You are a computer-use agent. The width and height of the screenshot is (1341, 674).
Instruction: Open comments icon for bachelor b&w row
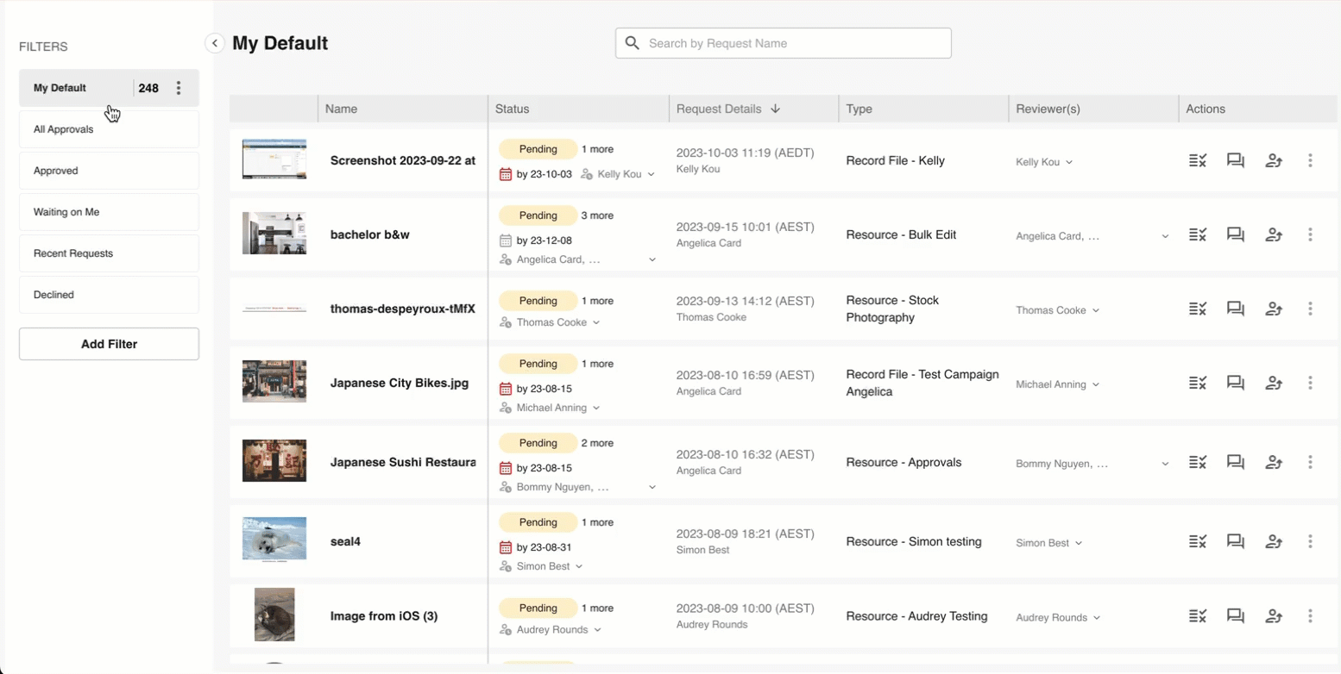[1235, 234]
